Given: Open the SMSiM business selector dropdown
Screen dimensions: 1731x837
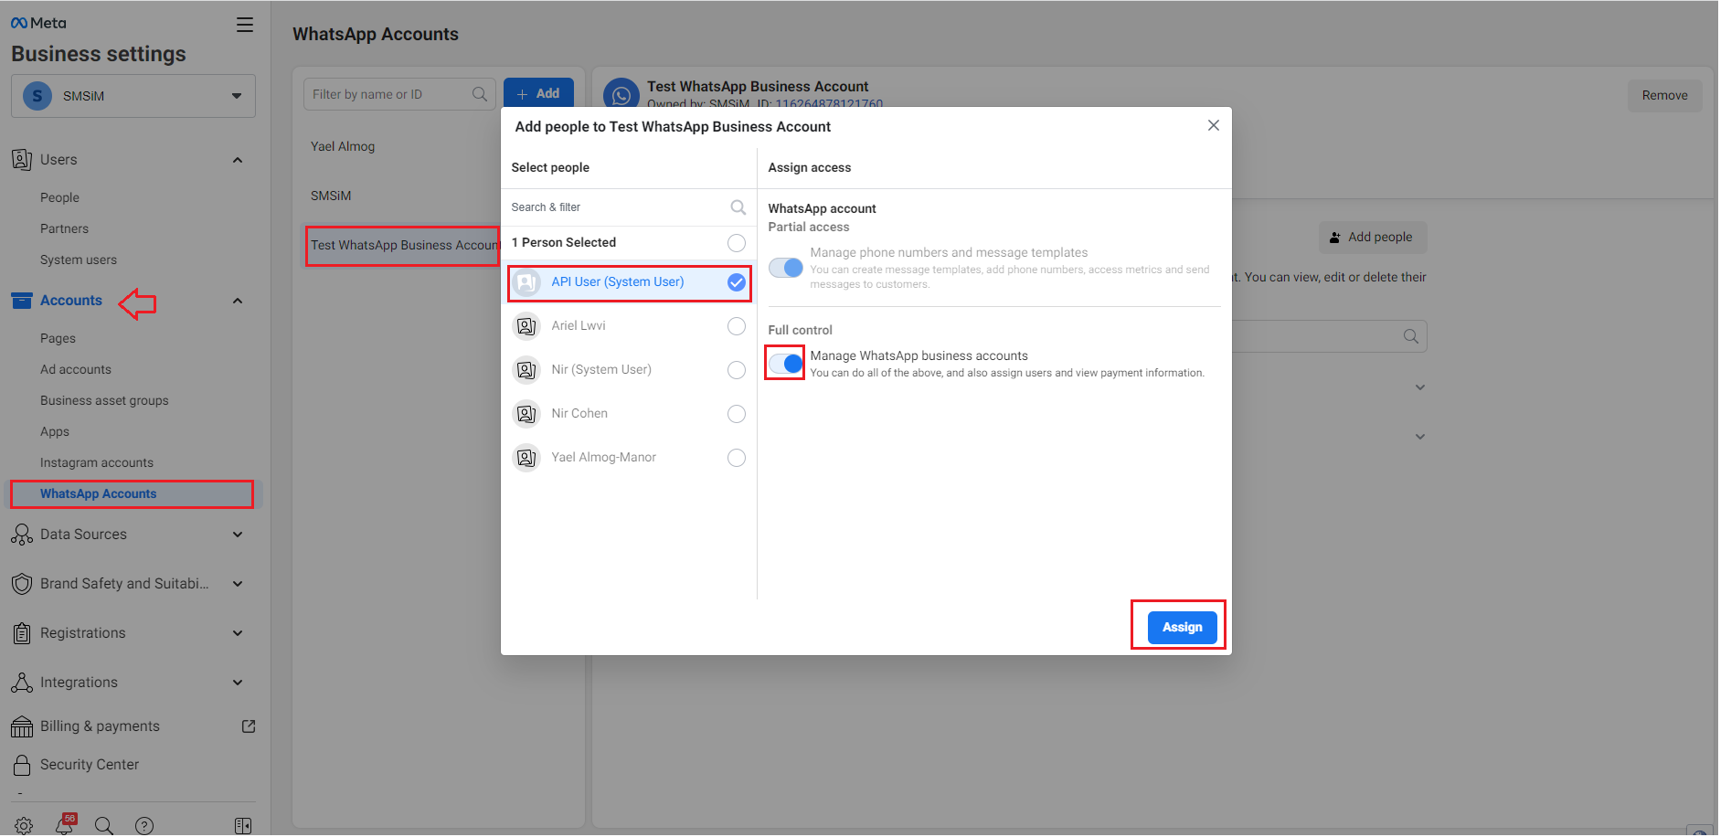Looking at the screenshot, I should 133,96.
